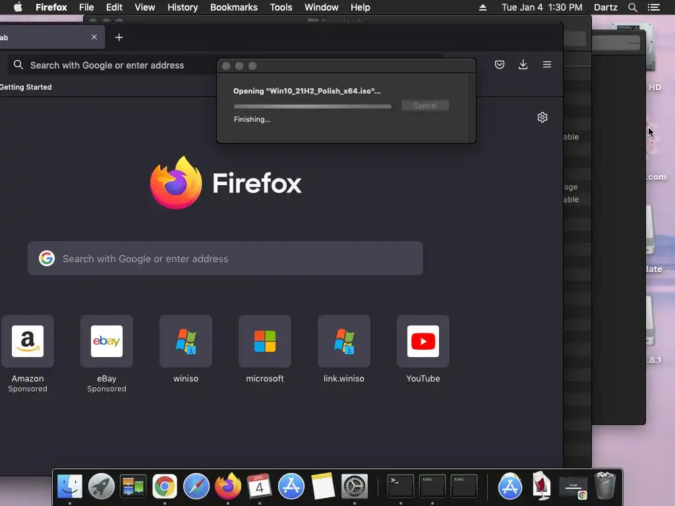Click Google logo in center search box
The image size is (675, 506).
pyautogui.click(x=47, y=258)
